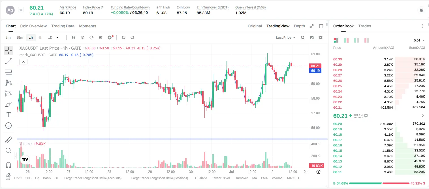Image resolution: width=429 pixels, height=189 pixels.
Task: Show sell orders only in order book
Action: click(x=367, y=40)
